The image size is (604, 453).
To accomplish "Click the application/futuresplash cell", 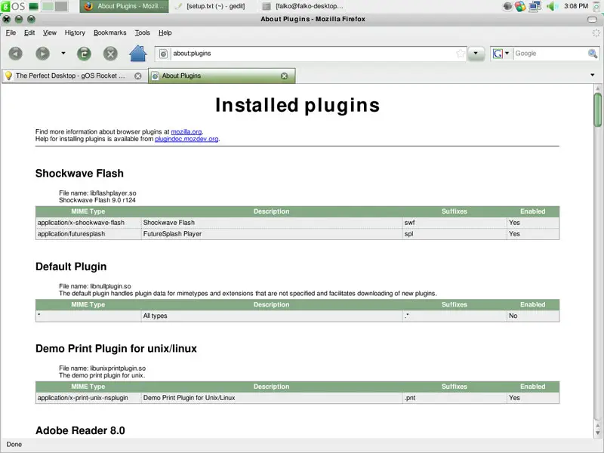I will tap(88, 234).
